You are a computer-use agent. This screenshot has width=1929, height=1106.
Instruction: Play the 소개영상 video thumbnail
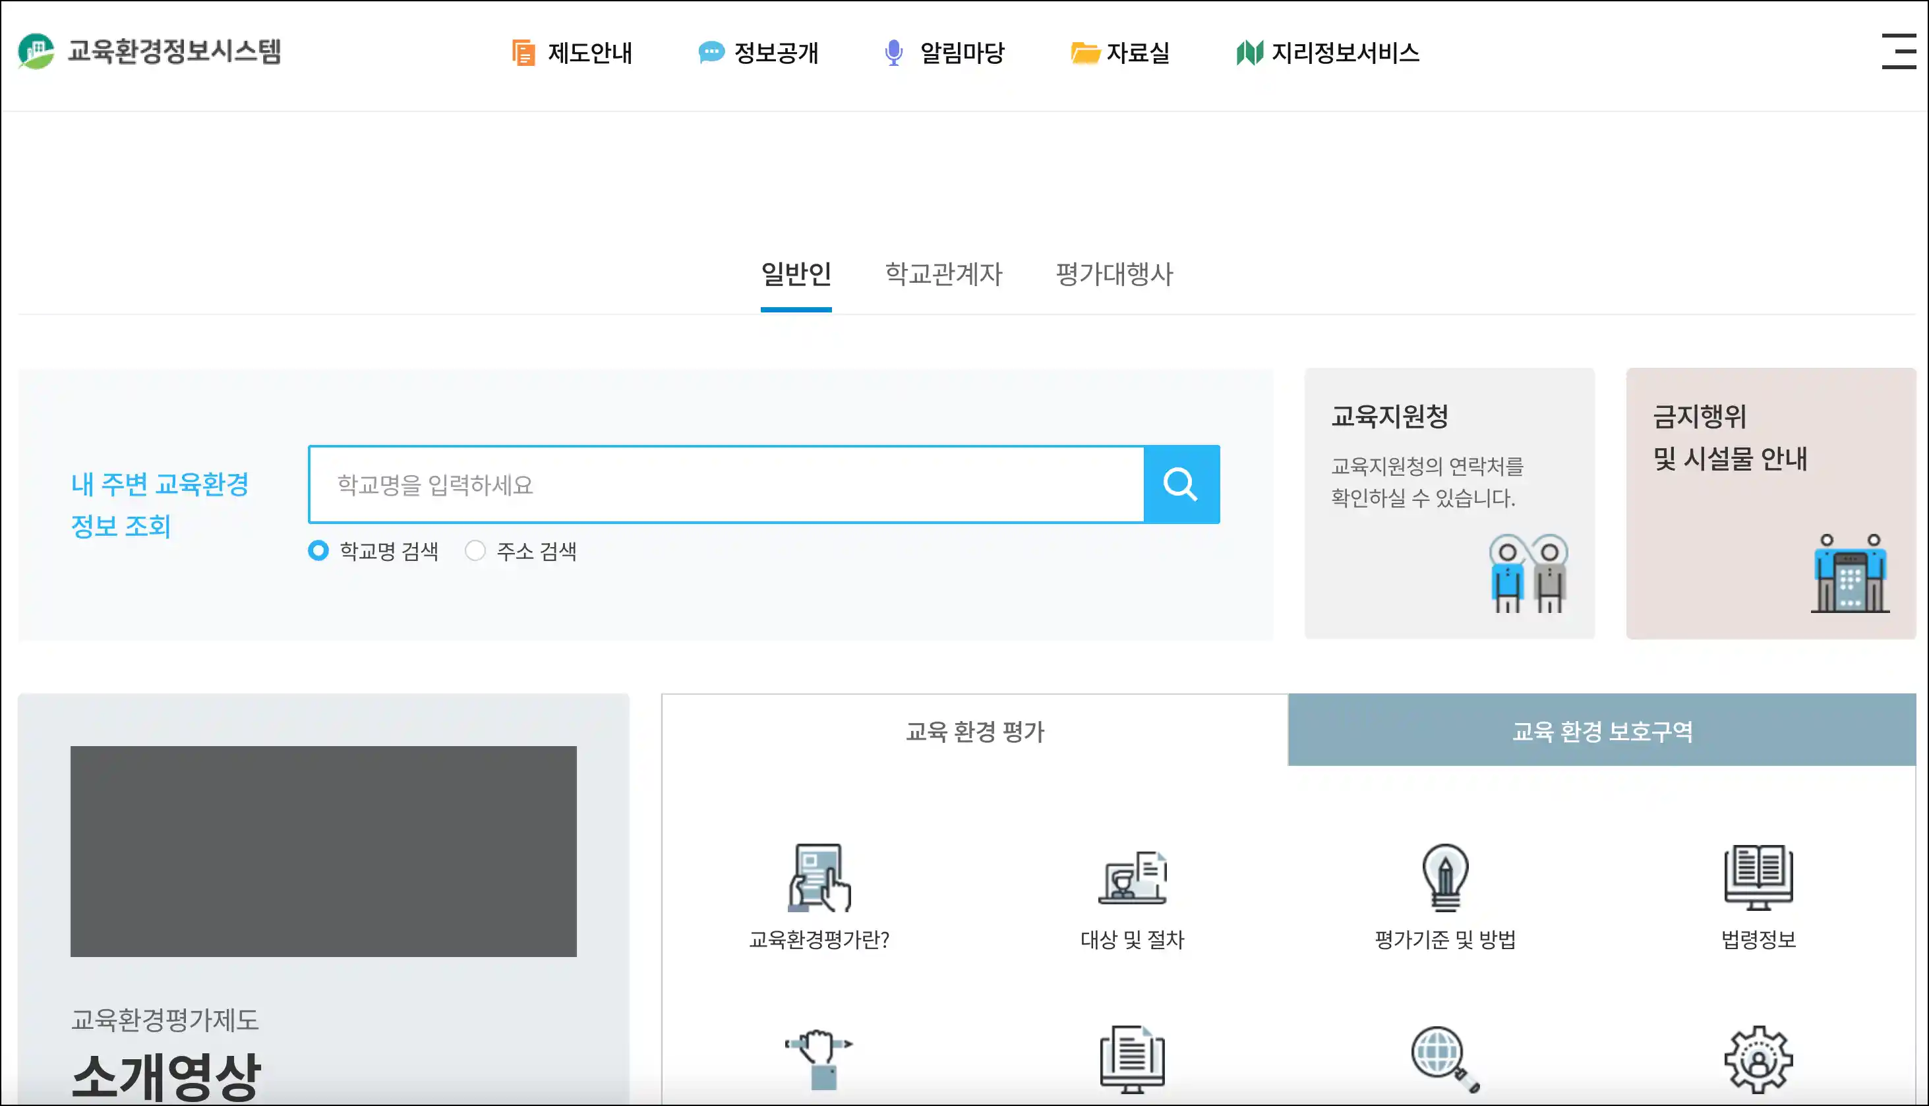[324, 852]
